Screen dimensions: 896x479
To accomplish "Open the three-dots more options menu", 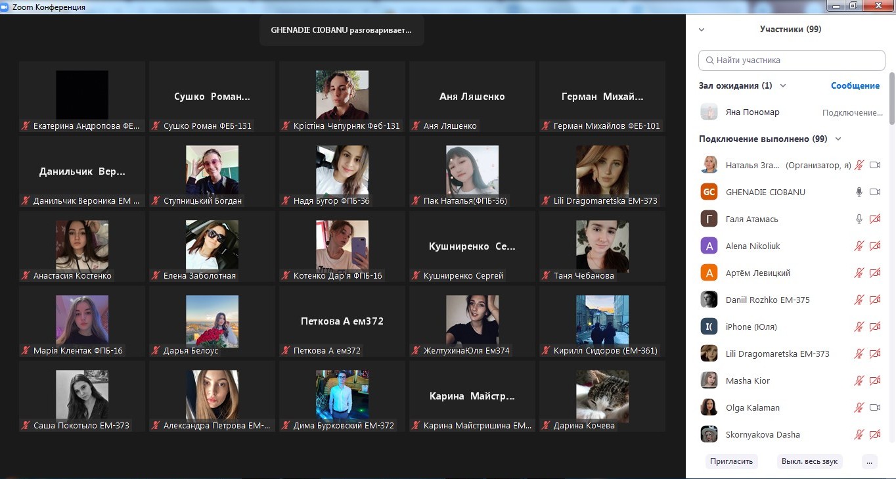I will [x=869, y=461].
